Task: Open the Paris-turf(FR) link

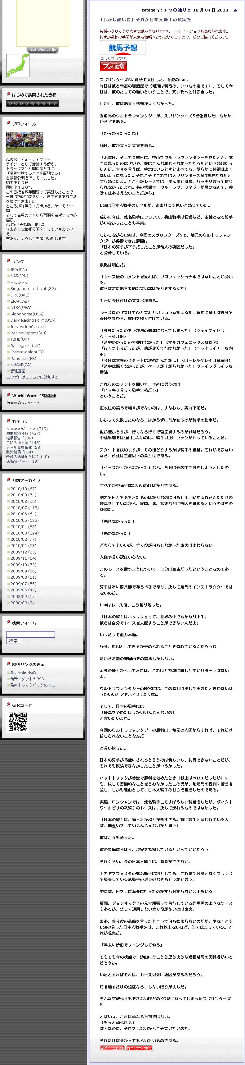Action: (23, 358)
